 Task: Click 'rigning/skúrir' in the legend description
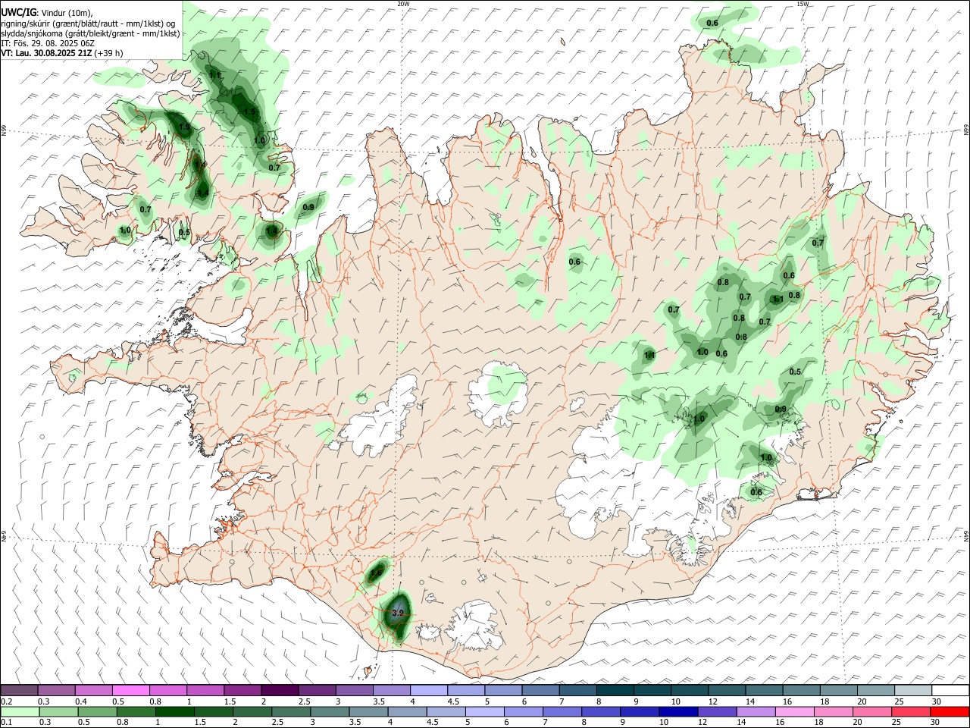(26, 24)
